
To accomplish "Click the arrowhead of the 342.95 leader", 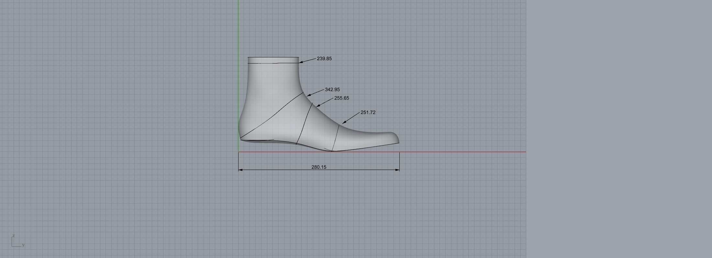I will click(308, 95).
